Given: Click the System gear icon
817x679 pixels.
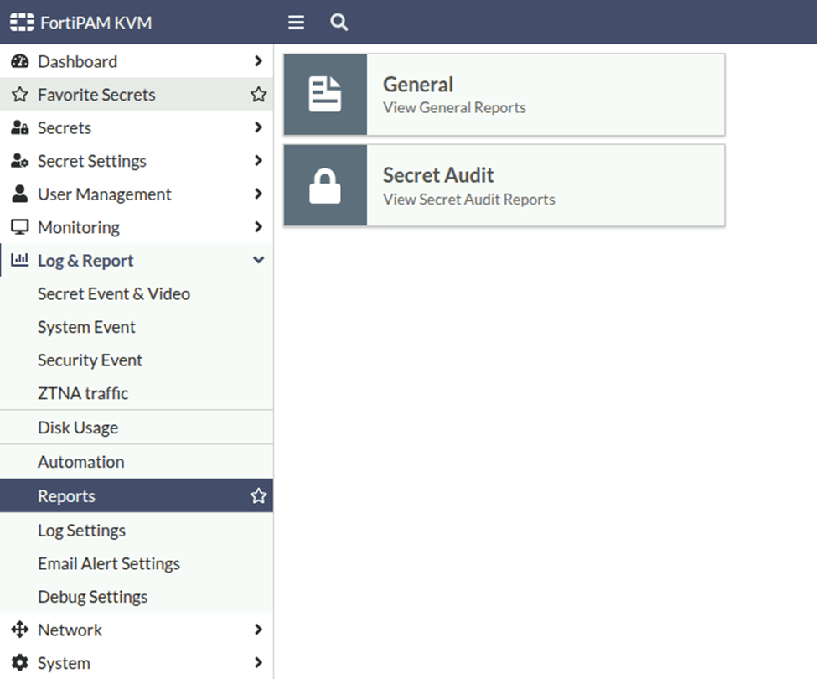Looking at the screenshot, I should pyautogui.click(x=20, y=663).
